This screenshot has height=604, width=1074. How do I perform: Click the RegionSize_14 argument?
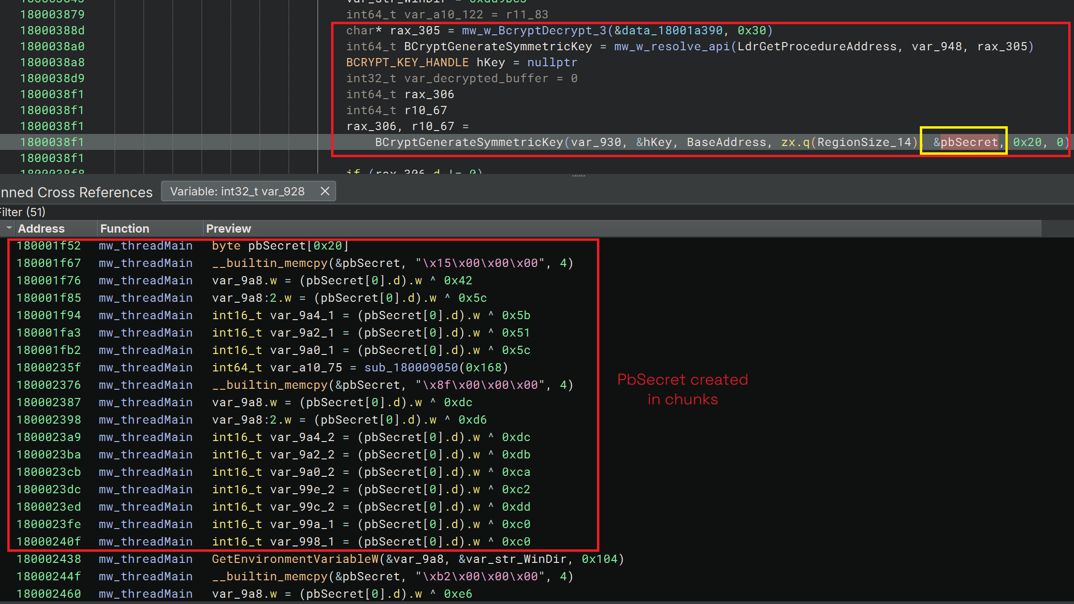coord(864,142)
